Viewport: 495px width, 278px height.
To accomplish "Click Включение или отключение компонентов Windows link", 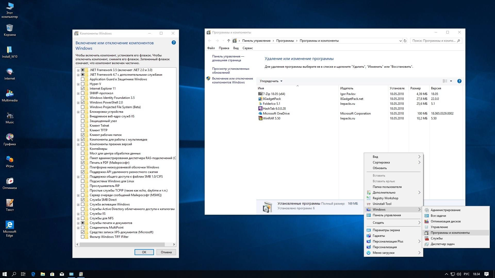I will coord(232,80).
